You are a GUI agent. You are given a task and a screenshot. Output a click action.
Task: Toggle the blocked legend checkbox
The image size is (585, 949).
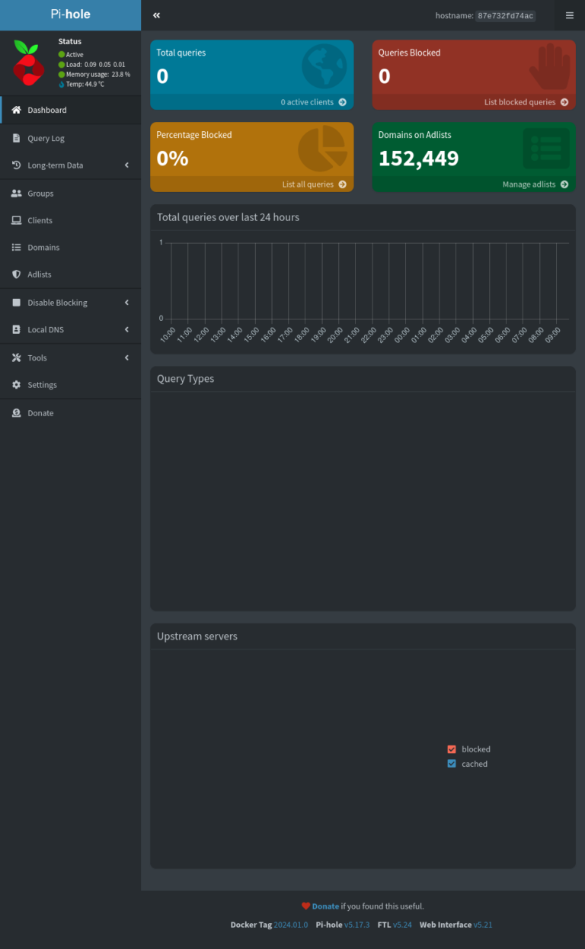[452, 749]
